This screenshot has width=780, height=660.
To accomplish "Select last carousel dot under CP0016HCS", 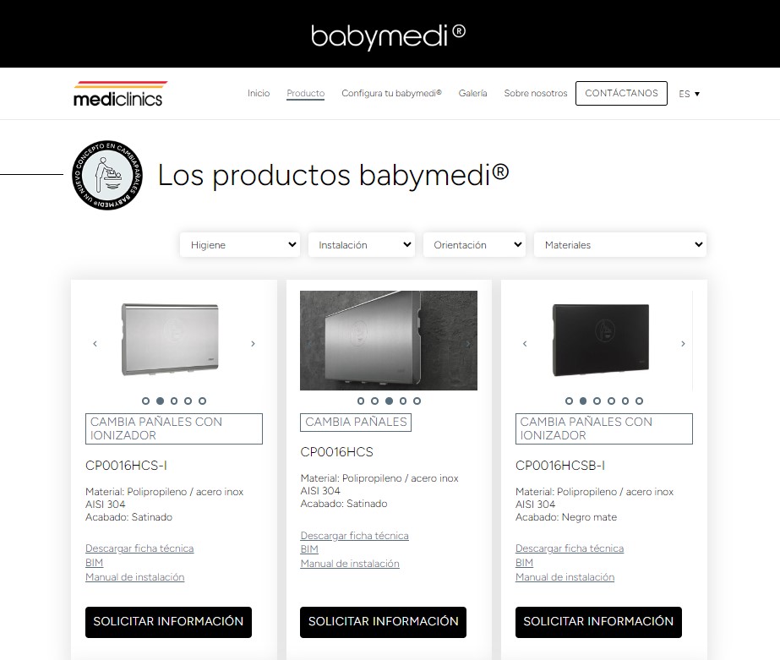I will (417, 401).
